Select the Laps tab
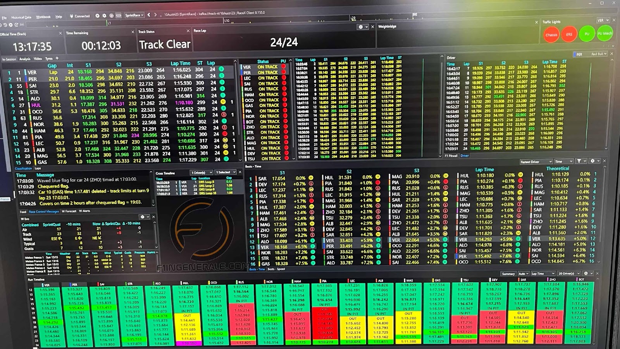The image size is (620, 349). point(38,168)
